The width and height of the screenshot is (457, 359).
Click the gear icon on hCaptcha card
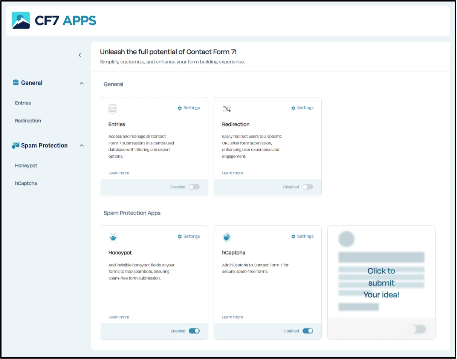pos(293,237)
